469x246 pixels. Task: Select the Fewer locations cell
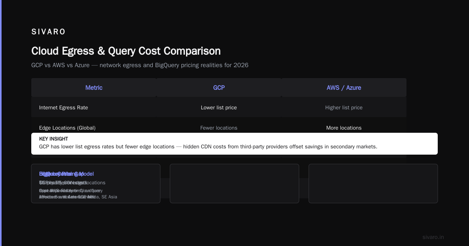(x=219, y=128)
